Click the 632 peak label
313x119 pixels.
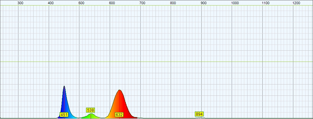[x=119, y=114]
